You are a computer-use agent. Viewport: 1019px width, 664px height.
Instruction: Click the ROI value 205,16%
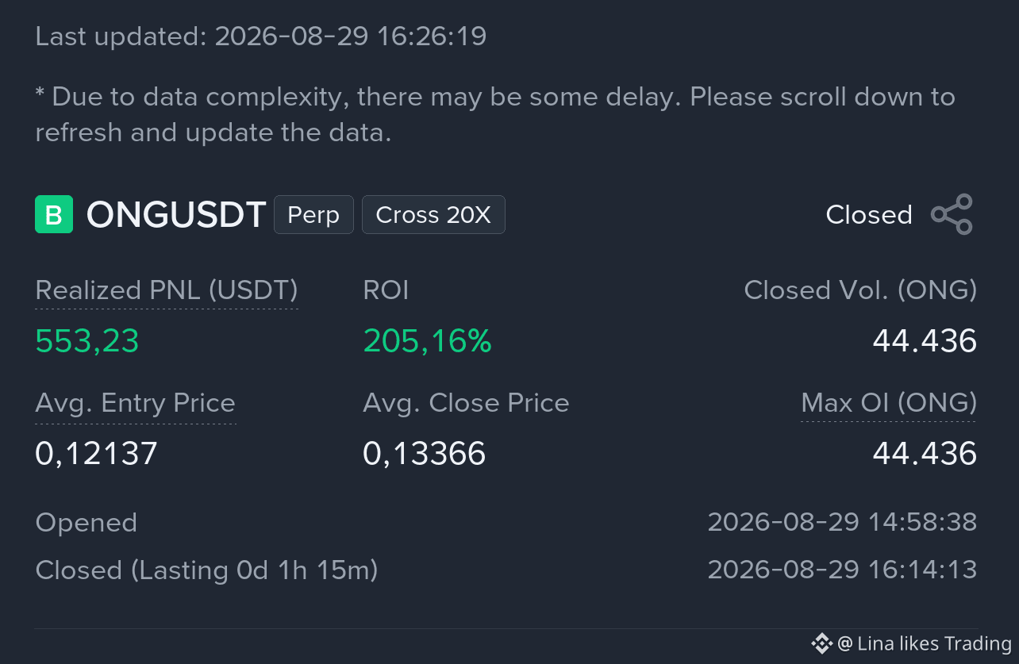click(427, 341)
